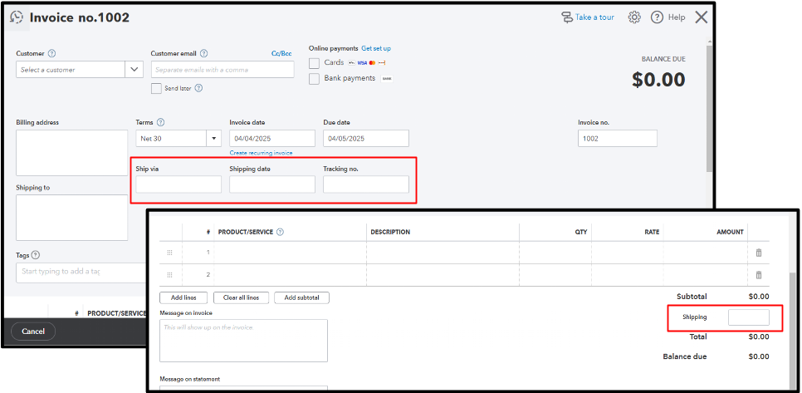Click Description cell in row 2

[443, 275]
